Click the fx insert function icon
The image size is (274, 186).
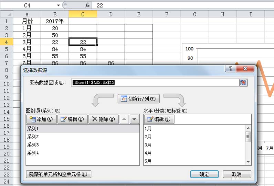(x=87, y=5)
